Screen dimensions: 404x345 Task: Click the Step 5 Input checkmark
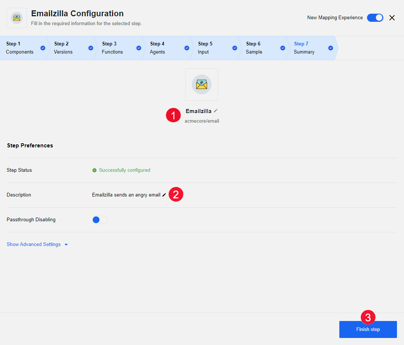click(235, 48)
